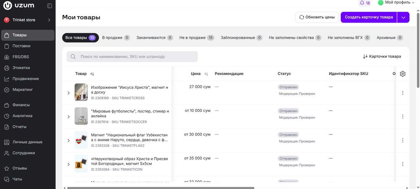Sort by Цена column arrows
This screenshot has width=420, height=189.
click(206, 74)
